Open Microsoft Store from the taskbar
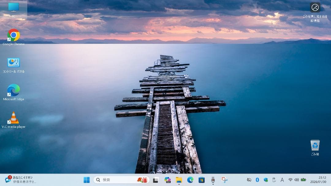The image size is (331, 186). pos(202,180)
